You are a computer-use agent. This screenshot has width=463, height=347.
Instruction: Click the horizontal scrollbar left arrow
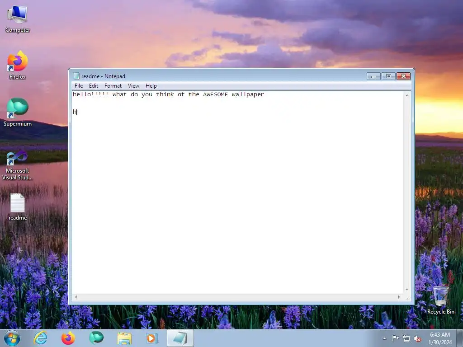pos(76,297)
